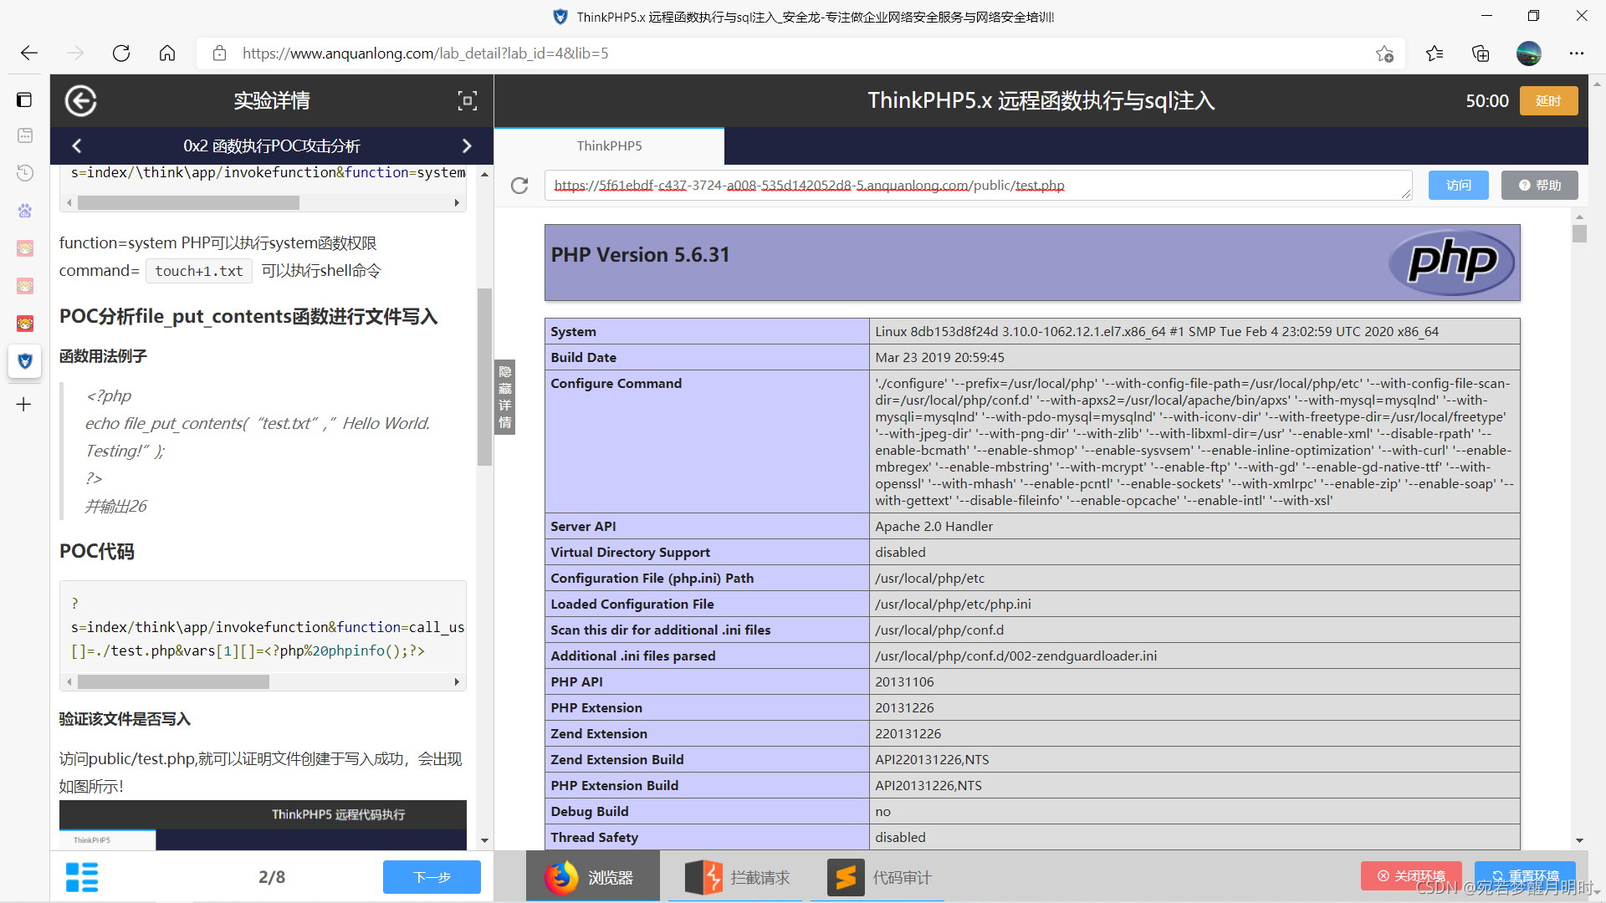This screenshot has height=903, width=1606.
Task: Open the sidebar history icon
Action: point(25,173)
